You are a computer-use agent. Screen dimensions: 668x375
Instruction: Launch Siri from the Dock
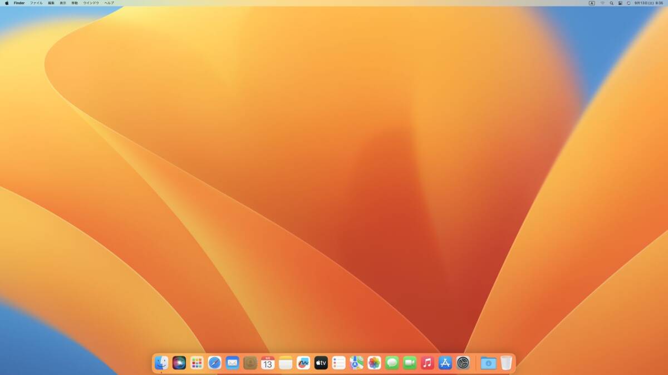pos(179,363)
